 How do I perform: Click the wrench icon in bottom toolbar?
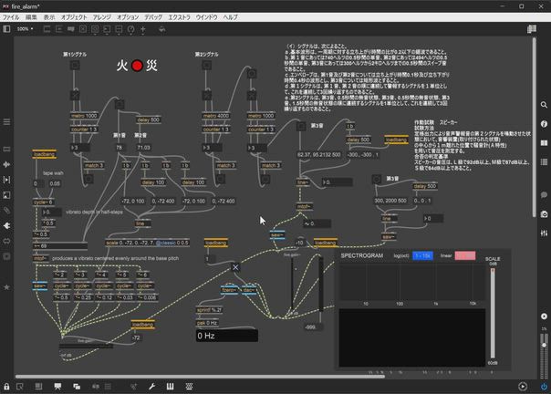pyautogui.click(x=151, y=387)
